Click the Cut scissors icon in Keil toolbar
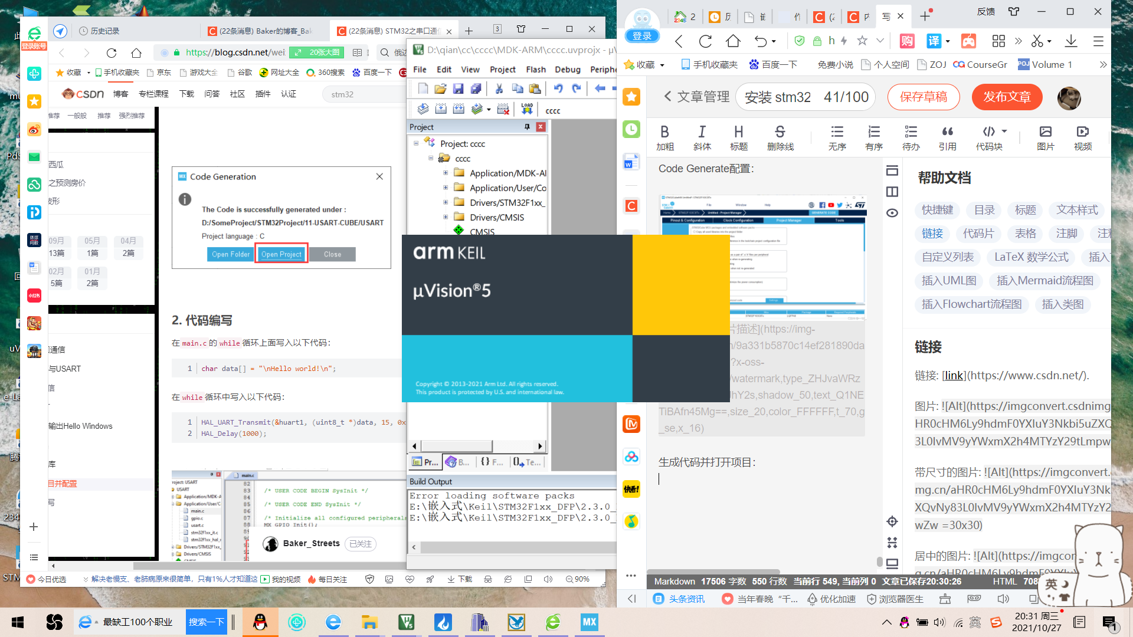Viewport: 1133px width, 637px height. tap(499, 89)
